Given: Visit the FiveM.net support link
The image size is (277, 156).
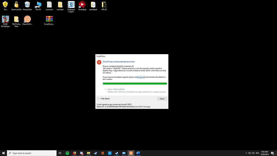Looking at the screenshot, I should click(x=141, y=77).
